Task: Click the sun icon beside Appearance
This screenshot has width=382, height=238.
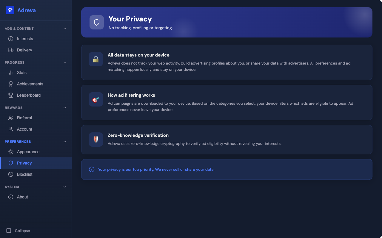Action: [x=11, y=152]
